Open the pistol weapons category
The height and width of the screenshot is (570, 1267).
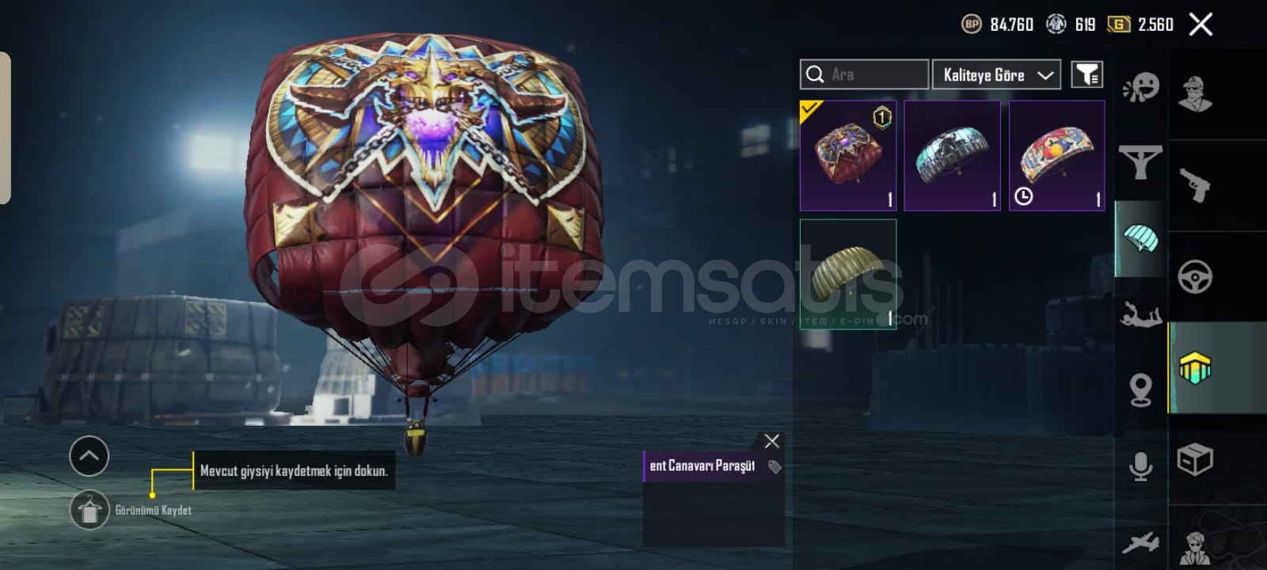(x=1194, y=185)
